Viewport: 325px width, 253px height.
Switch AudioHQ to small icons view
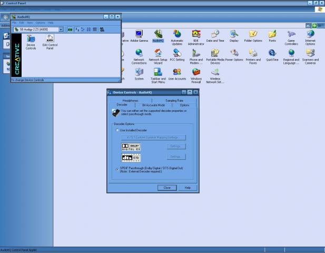click(83, 30)
